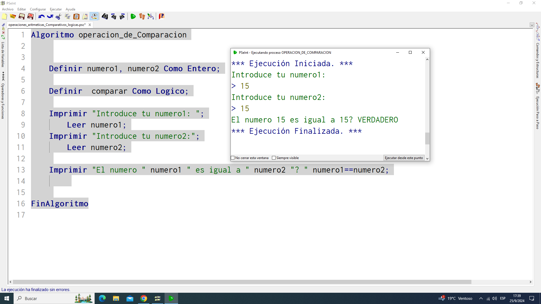The height and width of the screenshot is (304, 541).
Task: Open the help icon with question mark
Action: [x=161, y=17]
